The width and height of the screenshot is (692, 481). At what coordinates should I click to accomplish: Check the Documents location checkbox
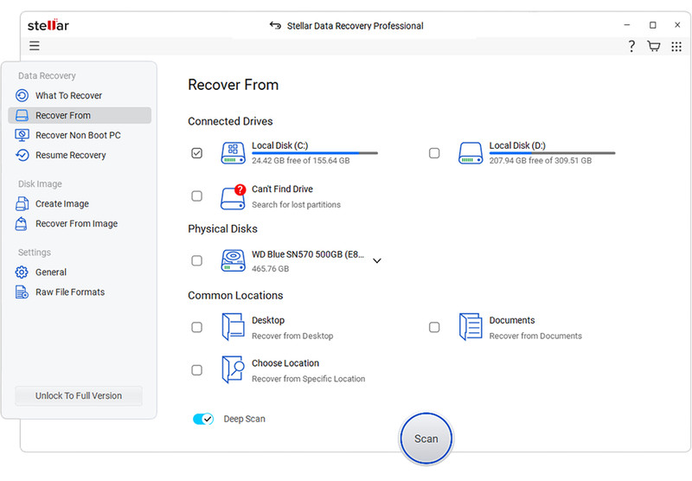tap(434, 327)
